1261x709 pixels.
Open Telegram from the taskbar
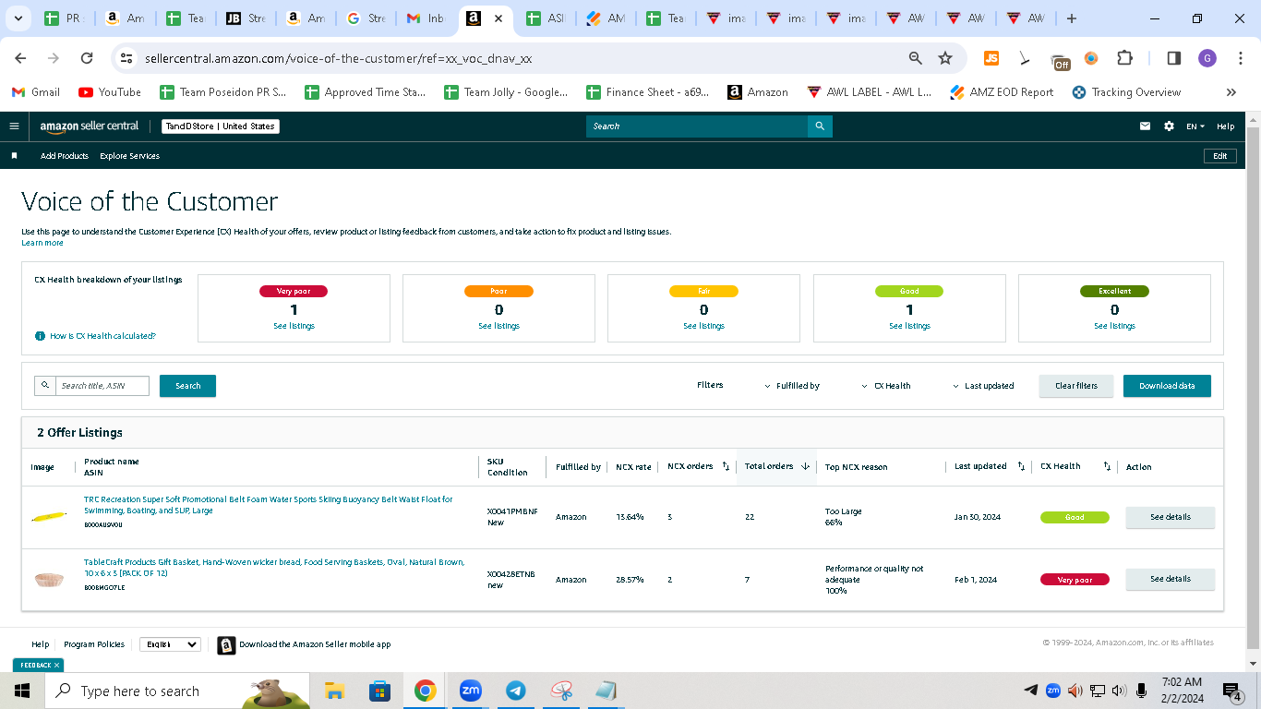coord(516,691)
